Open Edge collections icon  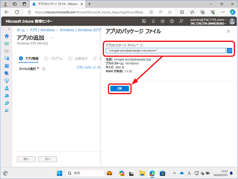(x=203, y=12)
